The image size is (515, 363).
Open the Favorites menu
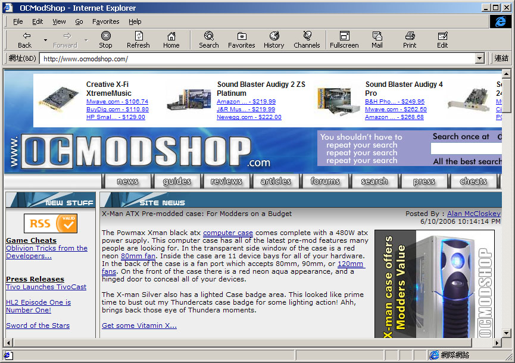106,21
